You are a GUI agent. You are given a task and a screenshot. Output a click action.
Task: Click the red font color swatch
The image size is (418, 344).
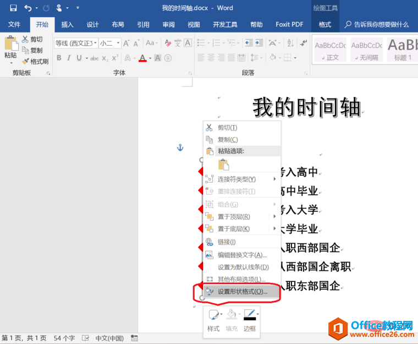pyautogui.click(x=142, y=58)
